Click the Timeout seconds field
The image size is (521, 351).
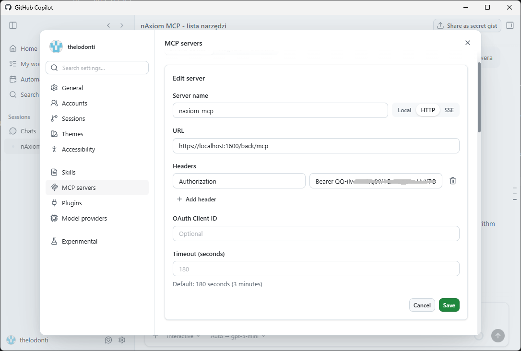pos(316,269)
